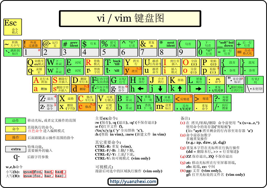Viewport: 267px width, 188px height.
Task: Click the yellow 命令 legend swatch
Action: pyautogui.click(x=15, y=129)
